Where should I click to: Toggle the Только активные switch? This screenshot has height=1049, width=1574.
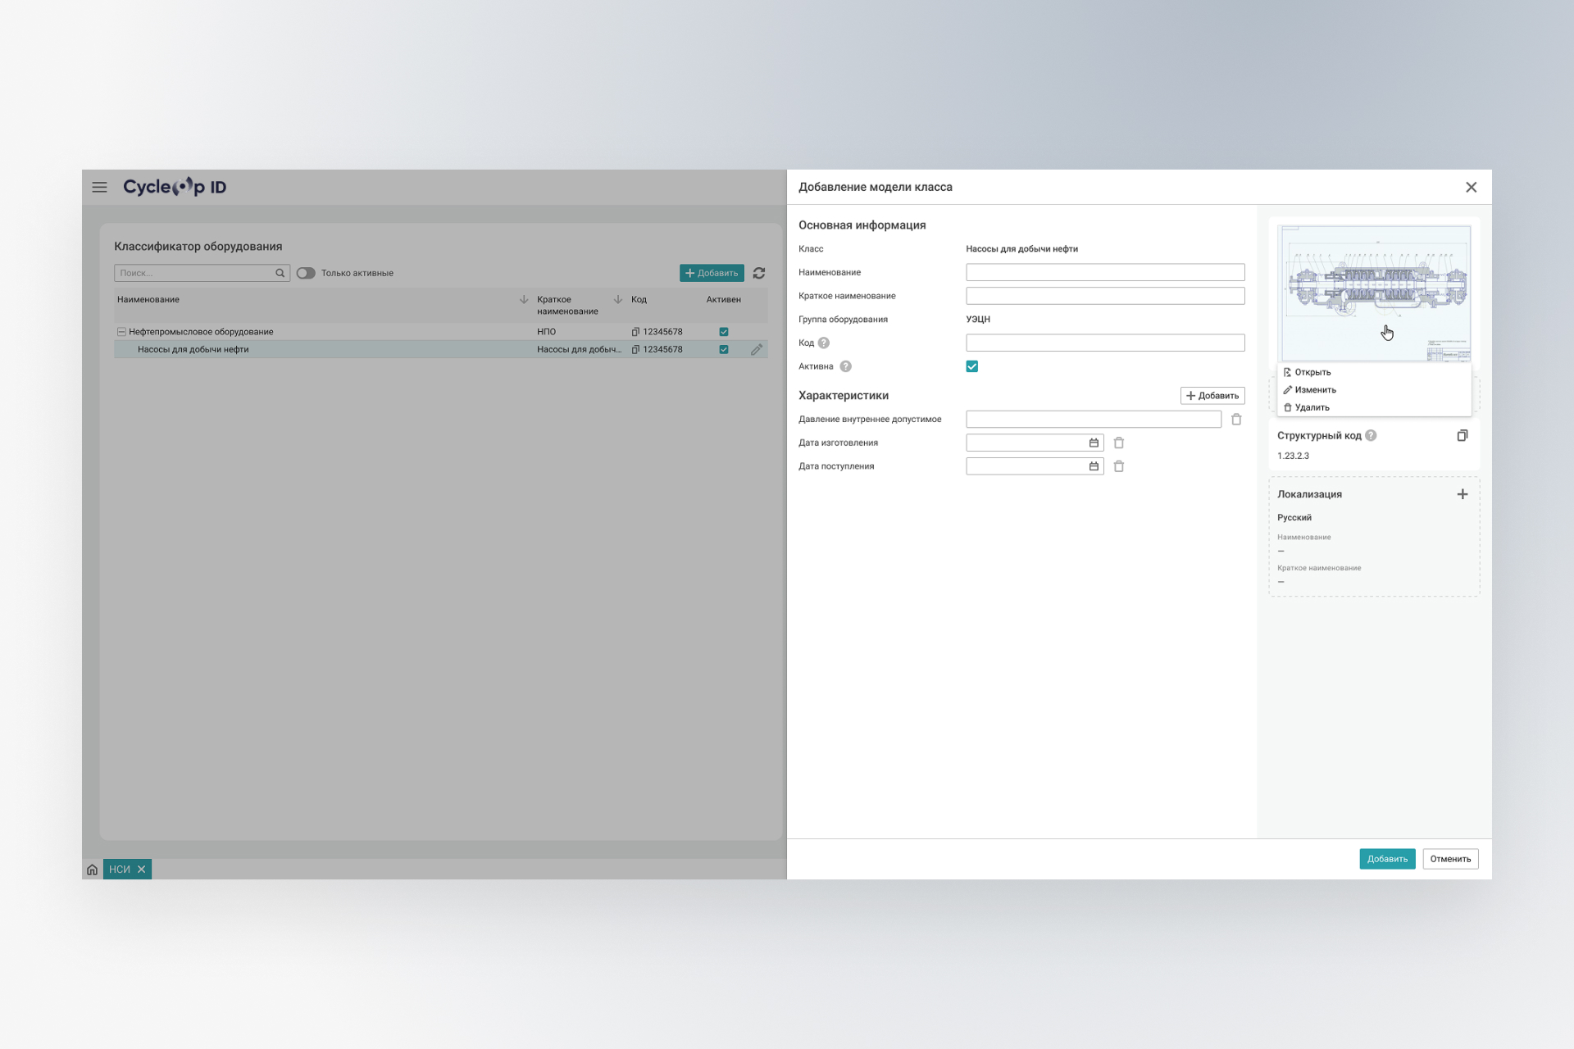[x=306, y=273]
